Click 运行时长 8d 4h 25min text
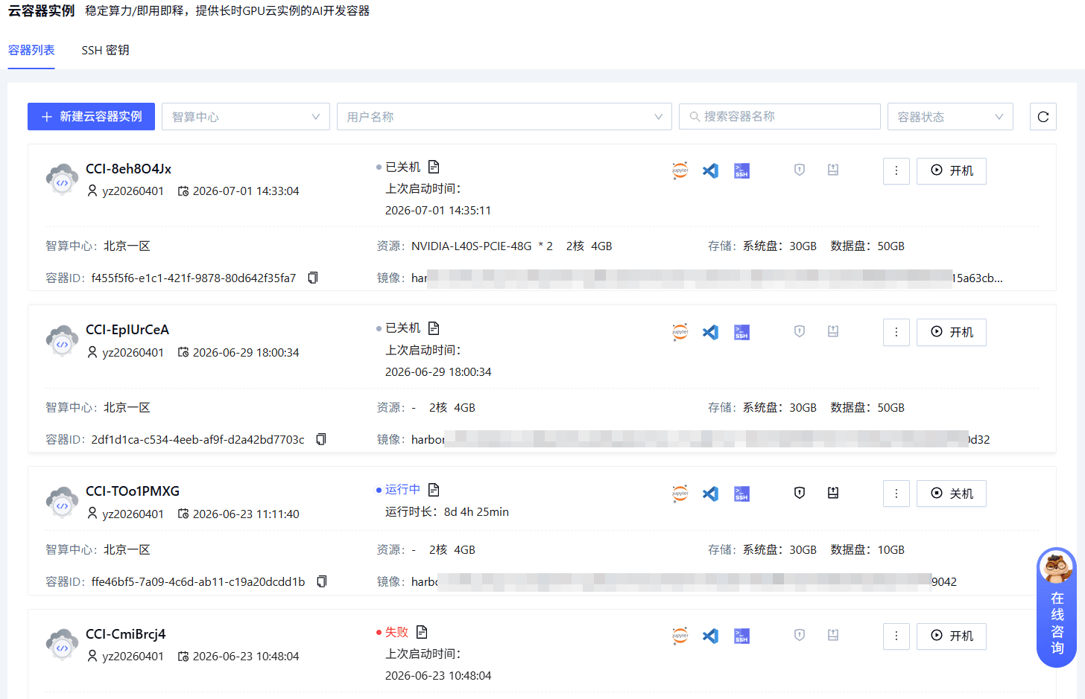 click(447, 512)
